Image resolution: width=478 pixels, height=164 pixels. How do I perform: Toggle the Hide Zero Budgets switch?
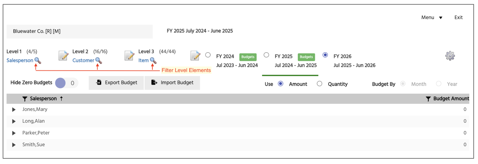[67, 83]
